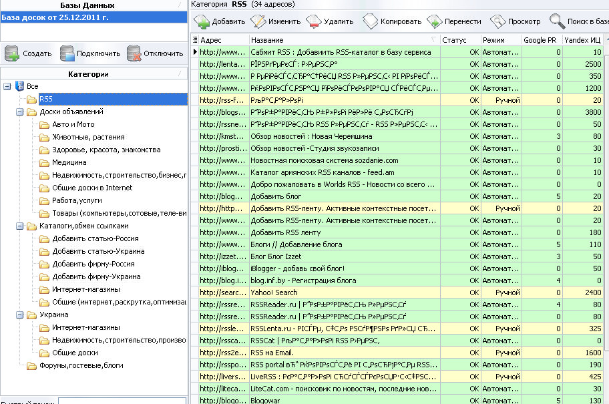Screen dimensions: 609x404
Task: Click the Перенести (Move) icon
Action: tap(434, 21)
